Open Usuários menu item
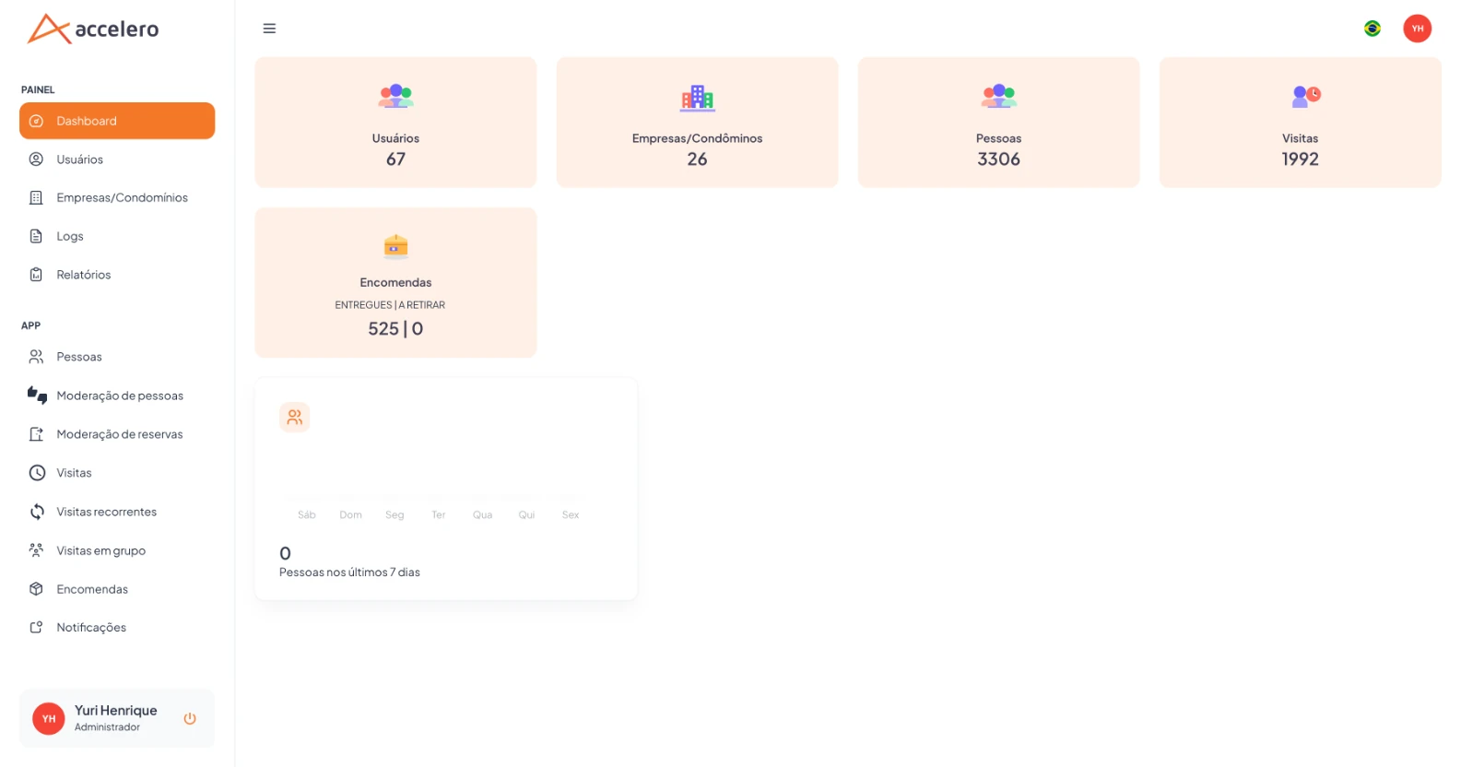The height and width of the screenshot is (767, 1461). coord(117,159)
